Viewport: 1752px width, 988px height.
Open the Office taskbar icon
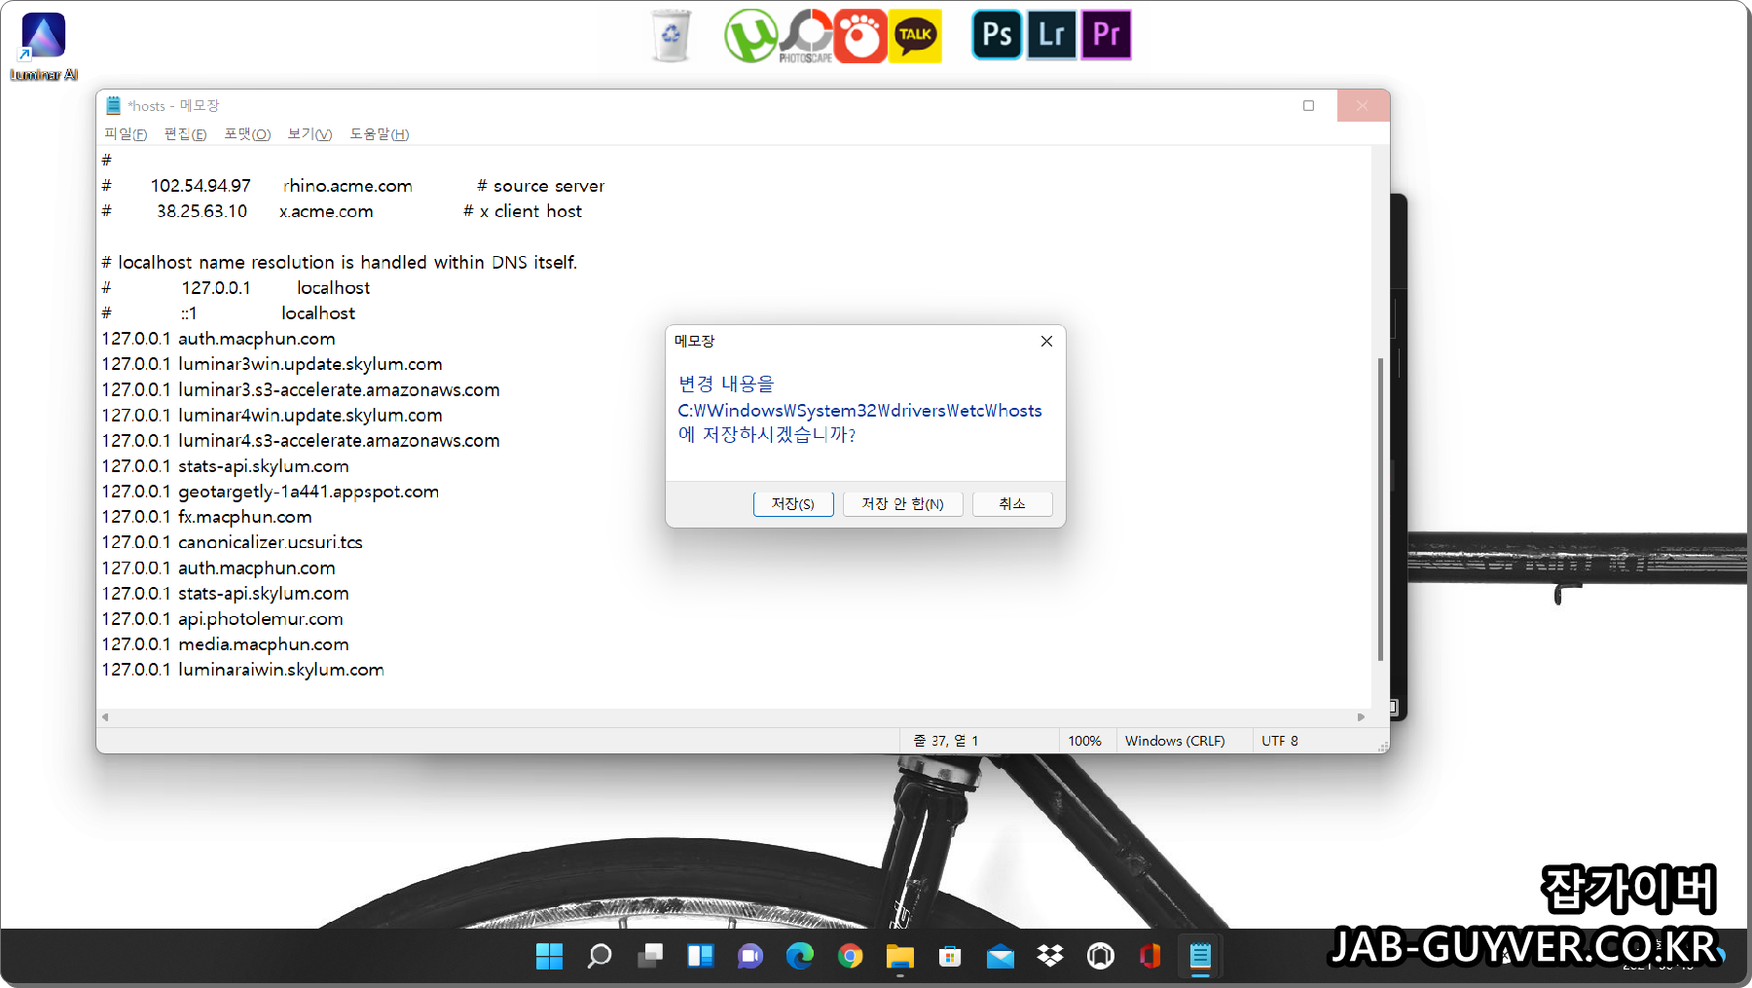(1150, 957)
